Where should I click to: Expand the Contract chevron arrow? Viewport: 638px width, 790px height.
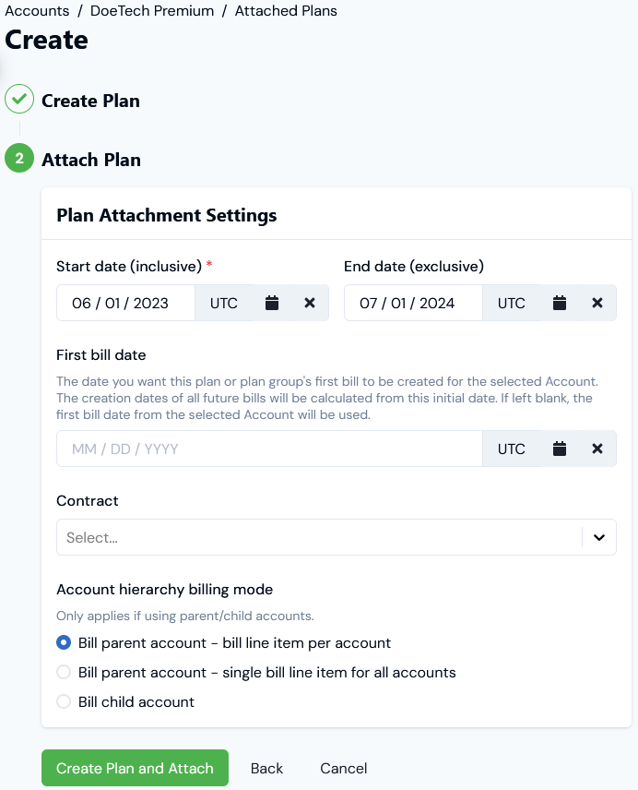click(x=597, y=536)
